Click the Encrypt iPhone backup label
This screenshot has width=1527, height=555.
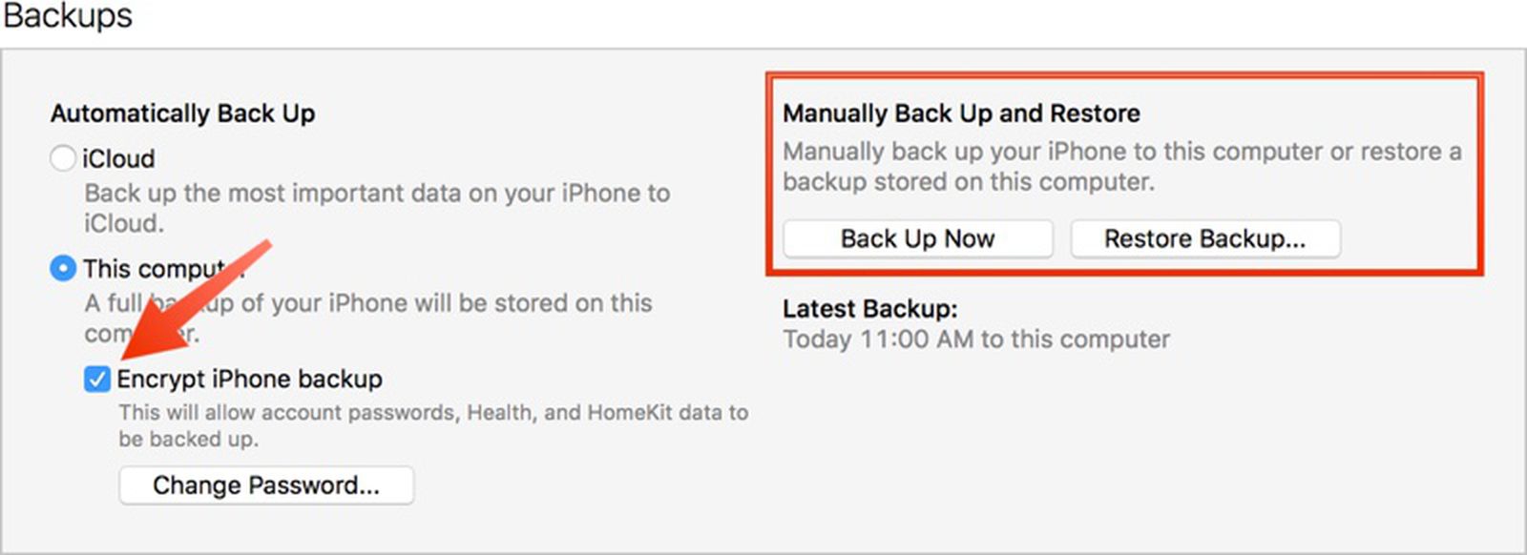pyautogui.click(x=249, y=379)
